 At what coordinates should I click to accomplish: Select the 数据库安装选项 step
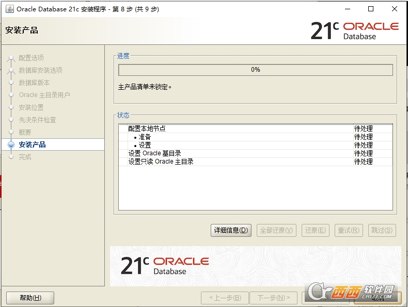click(x=41, y=70)
